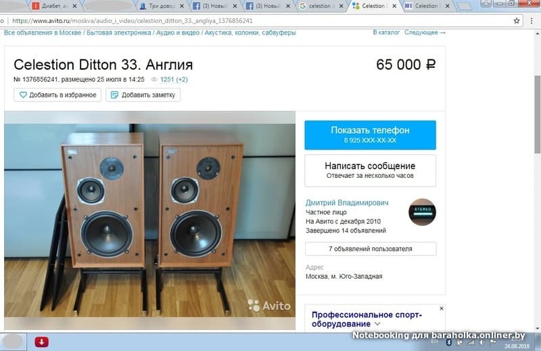Click Показать телефон button

(370, 135)
